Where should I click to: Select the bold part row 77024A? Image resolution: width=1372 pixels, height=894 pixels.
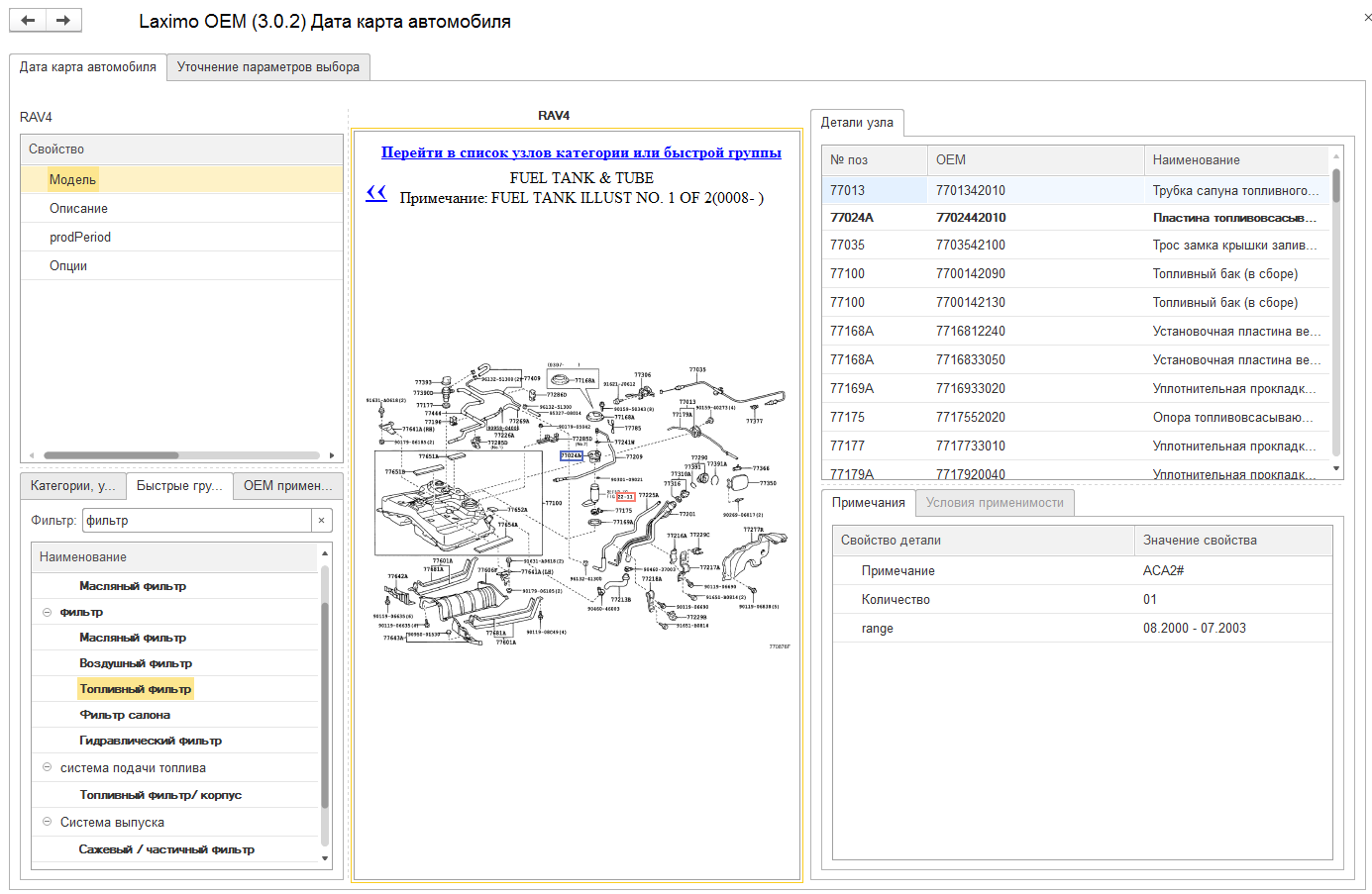(x=1075, y=217)
